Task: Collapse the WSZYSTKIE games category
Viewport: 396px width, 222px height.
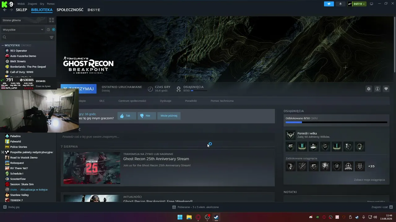Action: coord(2,45)
